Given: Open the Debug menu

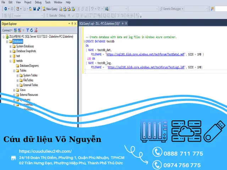Looking at the screenshot, I should pos(38,2).
